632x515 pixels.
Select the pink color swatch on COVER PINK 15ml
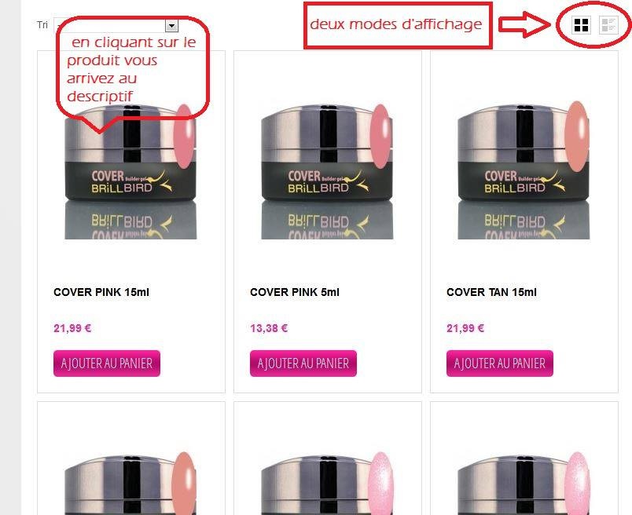(x=185, y=136)
